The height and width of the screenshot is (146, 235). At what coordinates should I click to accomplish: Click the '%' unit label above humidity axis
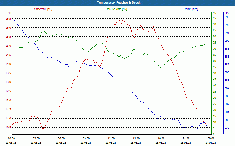pos(214,13)
